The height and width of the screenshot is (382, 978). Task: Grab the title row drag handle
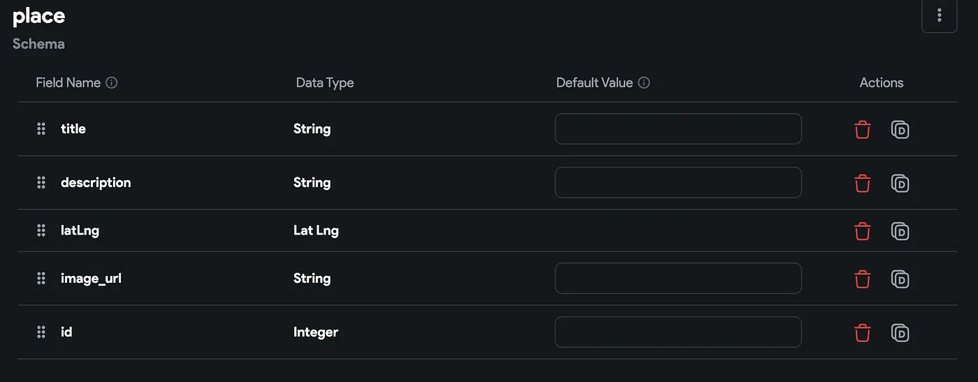tap(41, 129)
